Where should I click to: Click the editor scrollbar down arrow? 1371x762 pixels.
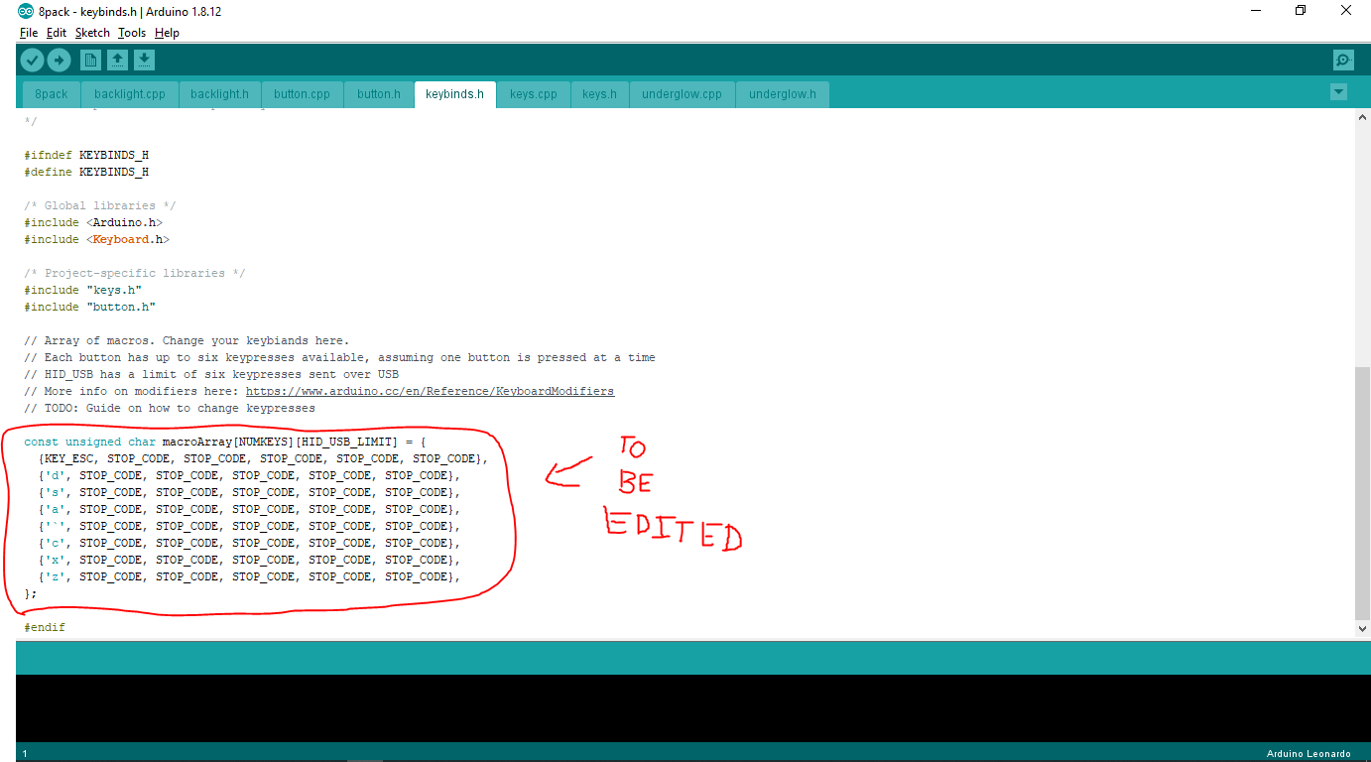(x=1362, y=628)
